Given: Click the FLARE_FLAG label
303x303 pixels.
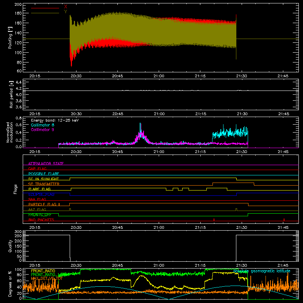Looking at the screenshot, I should 39,189.
